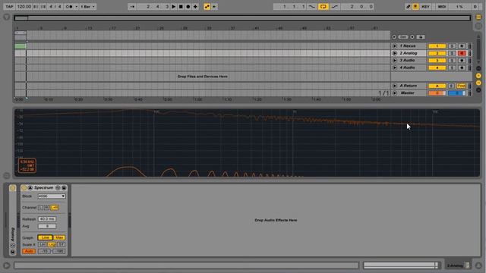The width and height of the screenshot is (486, 273).
Task: Start playback with Play button
Action: [x=174, y=7]
